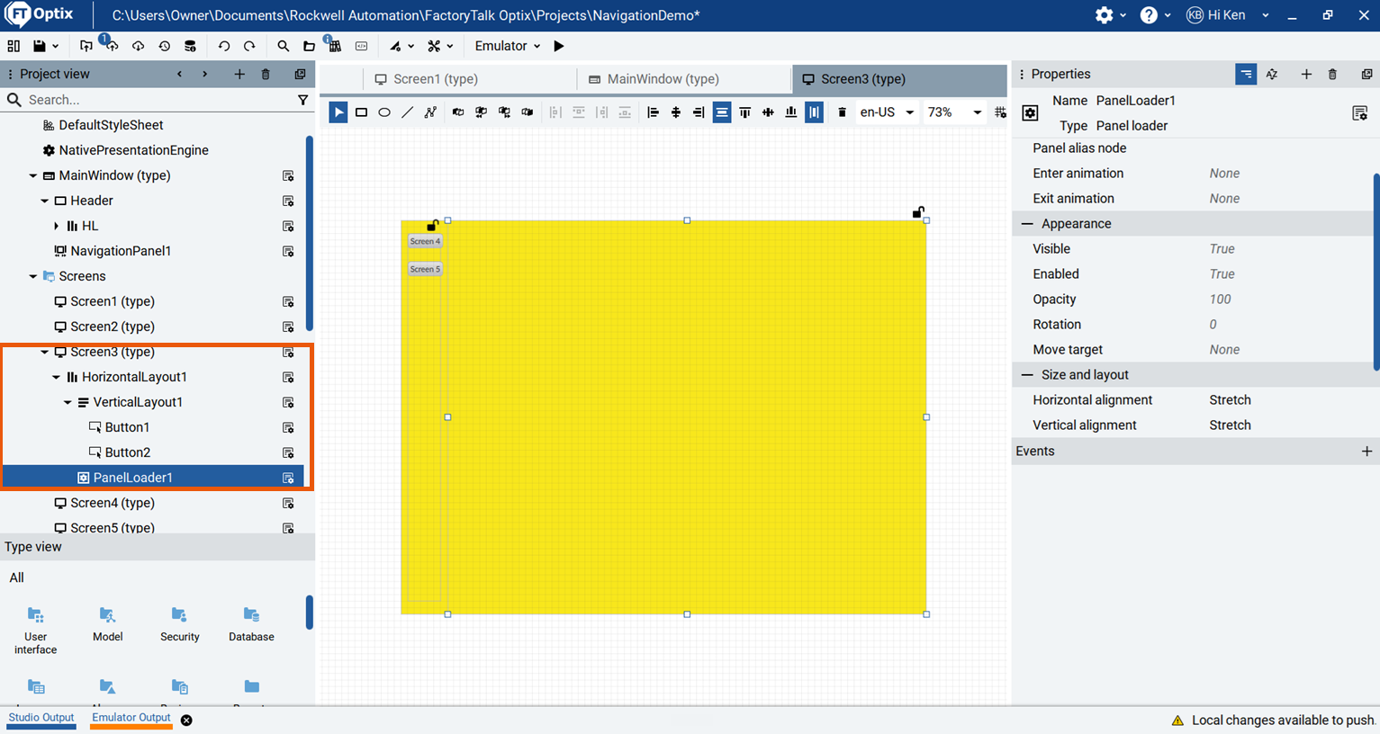Open the 73% zoom level dropdown
This screenshot has width=1380, height=734.
click(954, 112)
